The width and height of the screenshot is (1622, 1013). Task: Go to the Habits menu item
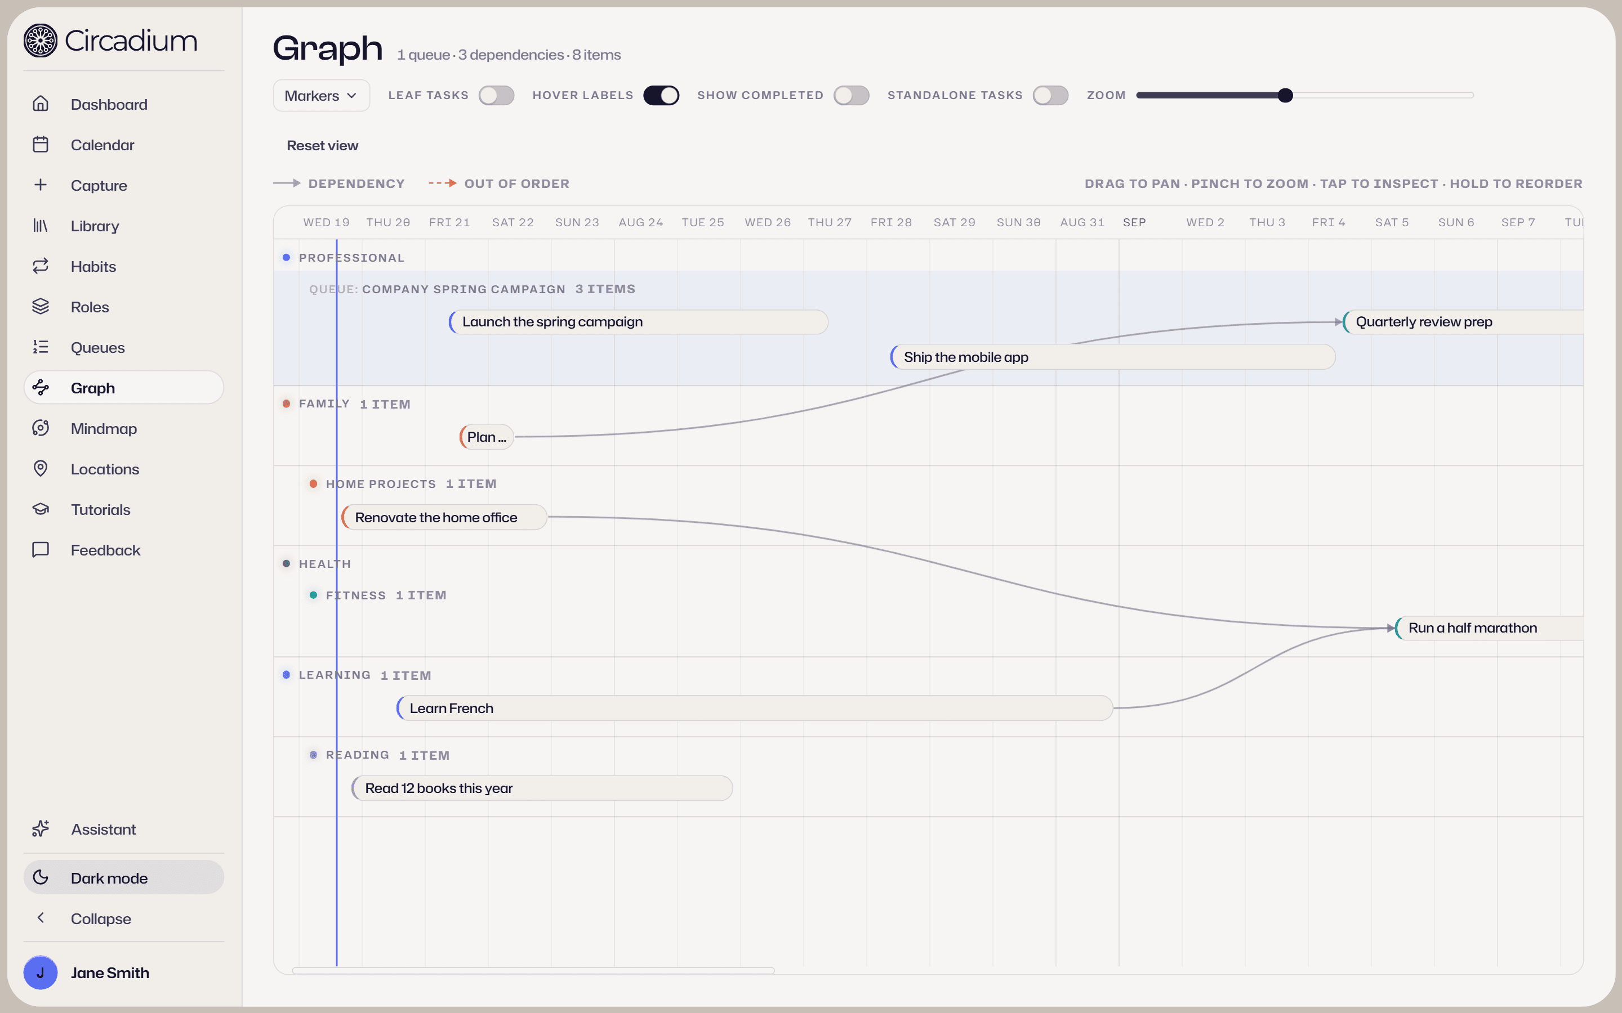(x=124, y=266)
